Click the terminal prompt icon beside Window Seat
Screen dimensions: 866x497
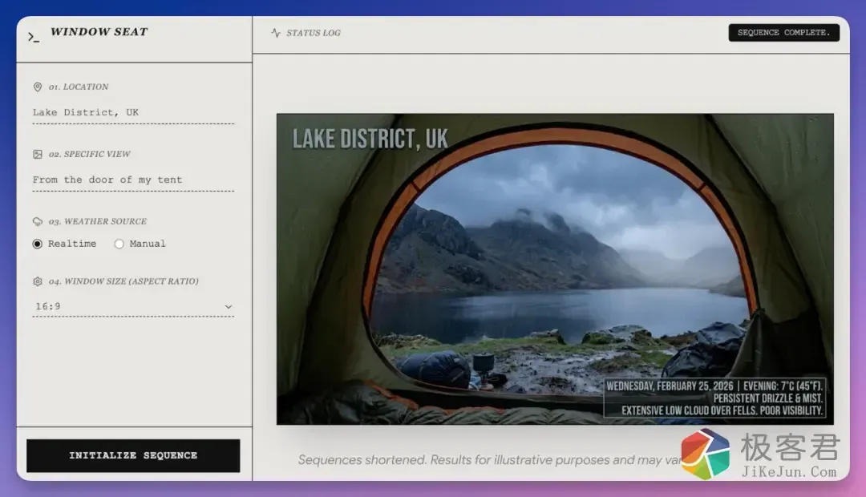33,37
